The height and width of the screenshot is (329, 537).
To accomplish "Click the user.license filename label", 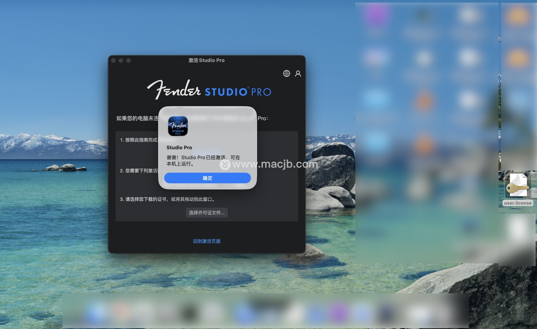I will pyautogui.click(x=518, y=203).
